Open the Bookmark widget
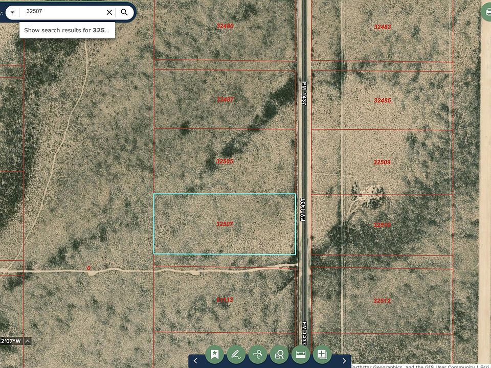 (x=214, y=355)
